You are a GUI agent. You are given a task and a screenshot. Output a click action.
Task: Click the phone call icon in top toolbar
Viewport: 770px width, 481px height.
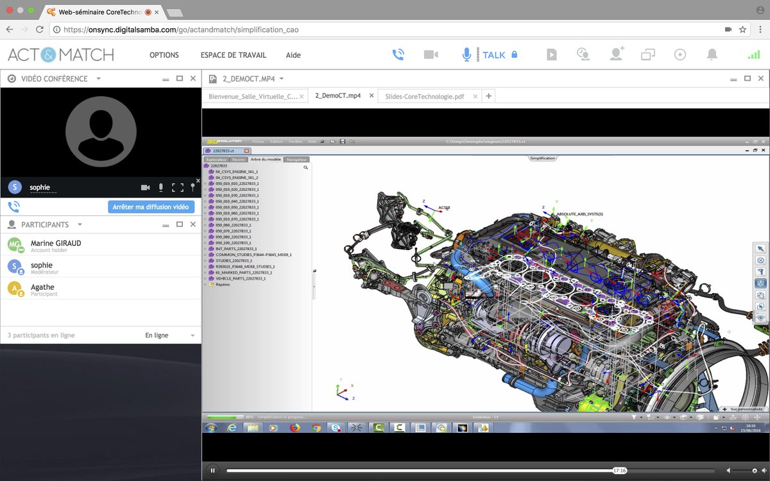coord(398,55)
